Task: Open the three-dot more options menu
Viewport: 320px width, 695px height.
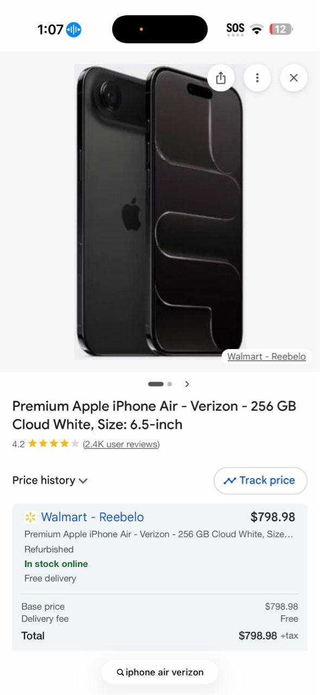Action: [x=257, y=78]
